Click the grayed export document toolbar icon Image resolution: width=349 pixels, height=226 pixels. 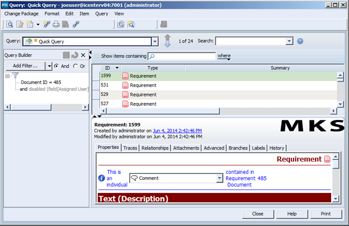coord(66,24)
